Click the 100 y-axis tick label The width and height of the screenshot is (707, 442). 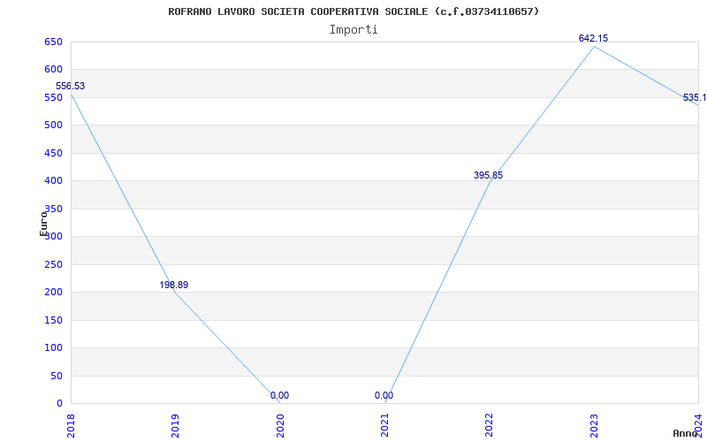pos(53,347)
